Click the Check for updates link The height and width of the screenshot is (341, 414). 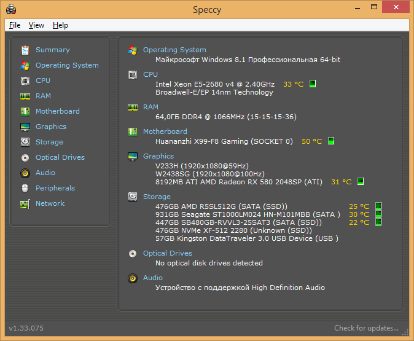click(366, 328)
